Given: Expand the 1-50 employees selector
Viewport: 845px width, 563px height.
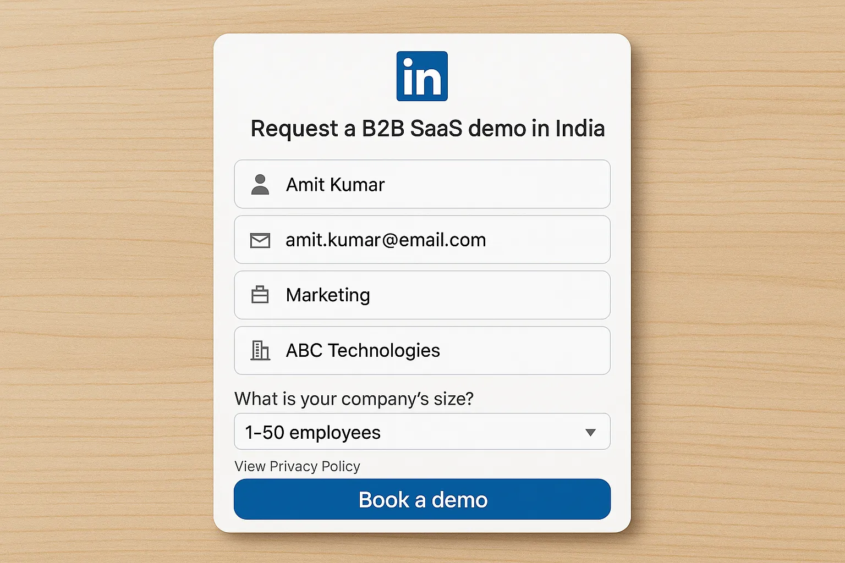Looking at the screenshot, I should tap(422, 432).
